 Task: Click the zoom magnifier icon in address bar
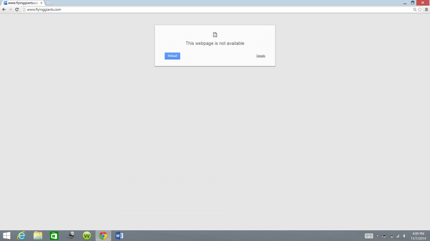pyautogui.click(x=415, y=9)
